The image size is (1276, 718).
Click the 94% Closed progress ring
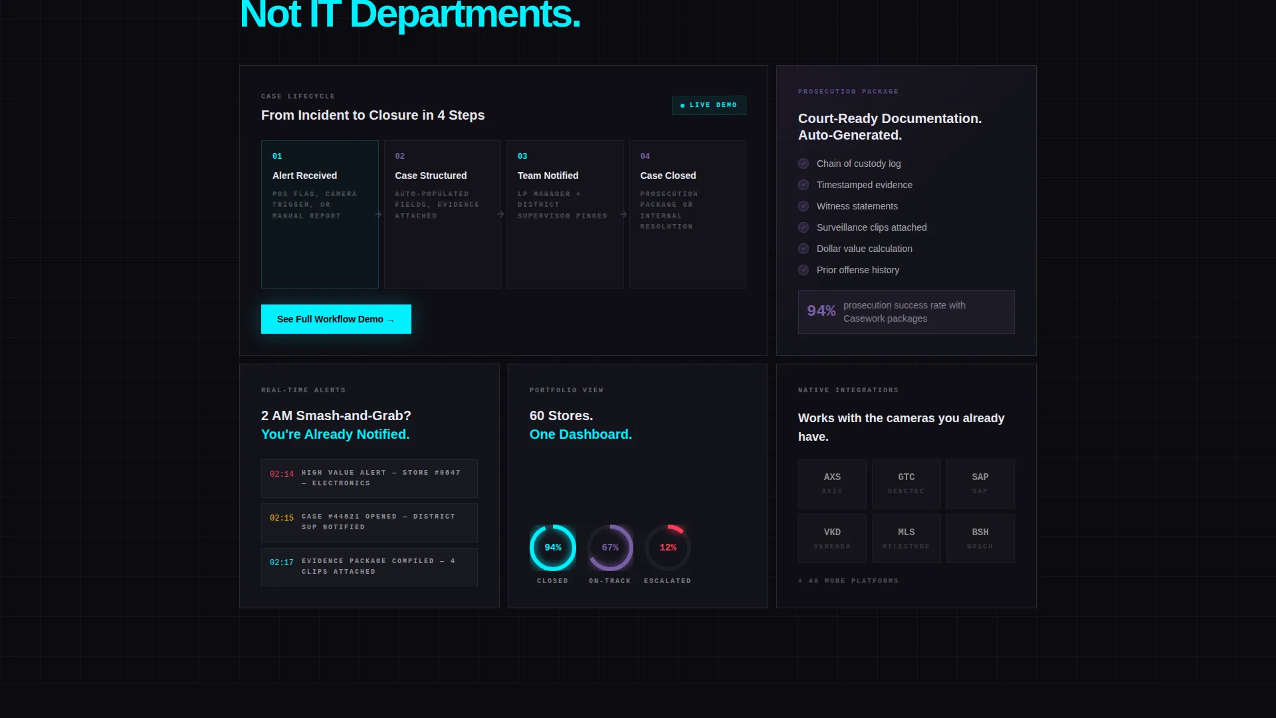click(553, 548)
